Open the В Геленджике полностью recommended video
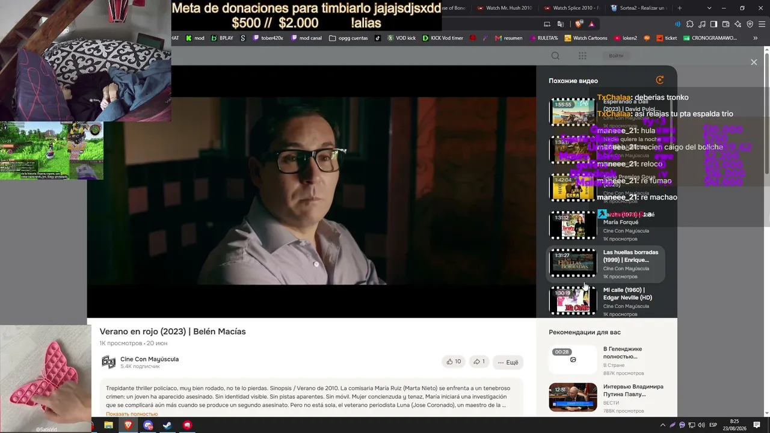770x433 pixels. tap(573, 360)
